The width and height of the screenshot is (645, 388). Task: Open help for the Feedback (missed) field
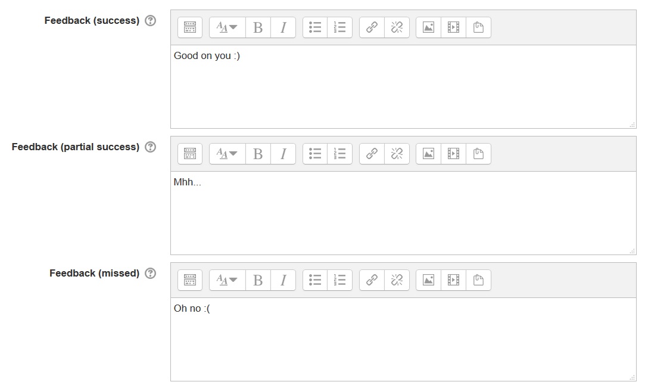151,272
